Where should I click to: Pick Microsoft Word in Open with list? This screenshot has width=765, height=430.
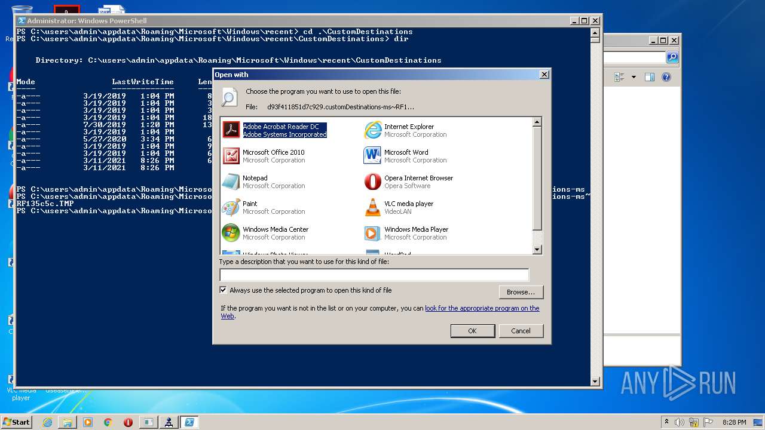tap(406, 156)
